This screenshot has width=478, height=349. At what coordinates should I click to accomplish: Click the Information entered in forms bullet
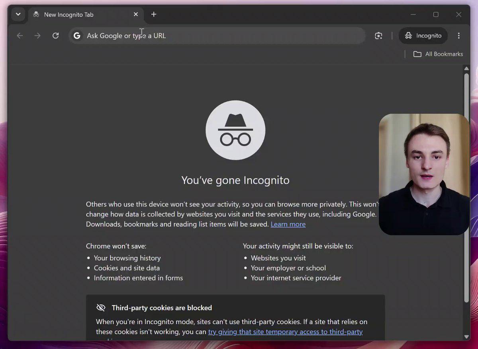click(x=138, y=278)
